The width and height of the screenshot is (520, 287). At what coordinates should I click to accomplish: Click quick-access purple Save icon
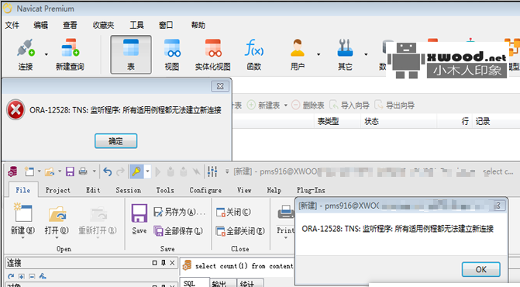[70, 171]
